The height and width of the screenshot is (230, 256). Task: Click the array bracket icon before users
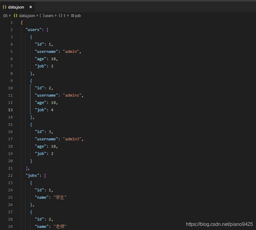pyautogui.click(x=42, y=16)
